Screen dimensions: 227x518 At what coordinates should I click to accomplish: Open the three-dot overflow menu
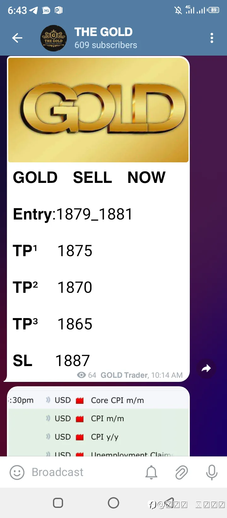(x=212, y=38)
